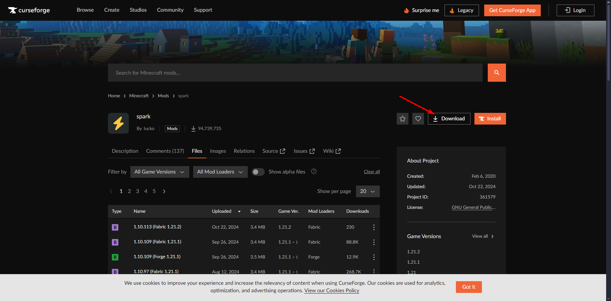Expand the All Game Versions dropdown
The width and height of the screenshot is (611, 301).
(159, 172)
